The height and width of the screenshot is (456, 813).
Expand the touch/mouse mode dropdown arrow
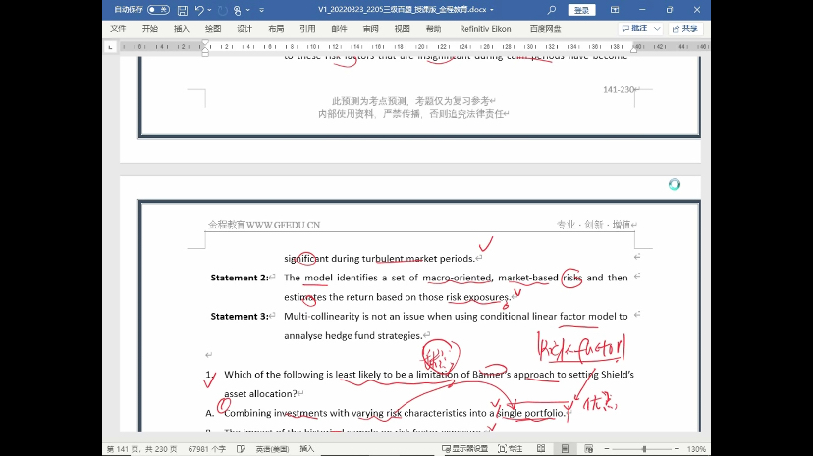[247, 10]
